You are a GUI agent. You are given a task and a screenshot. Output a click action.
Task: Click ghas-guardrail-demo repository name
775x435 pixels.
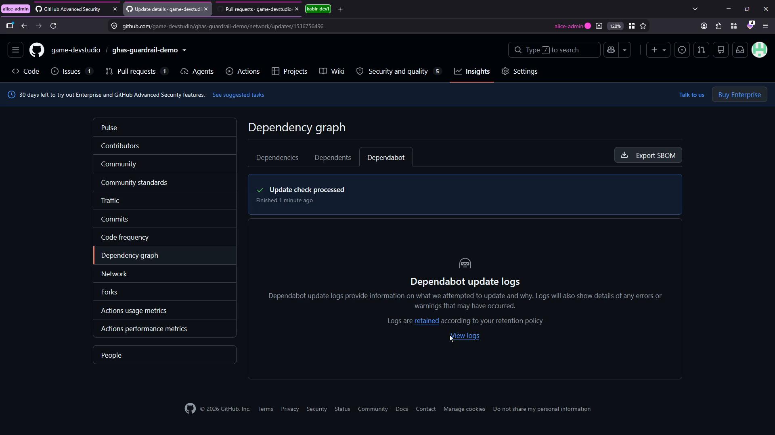click(x=145, y=50)
